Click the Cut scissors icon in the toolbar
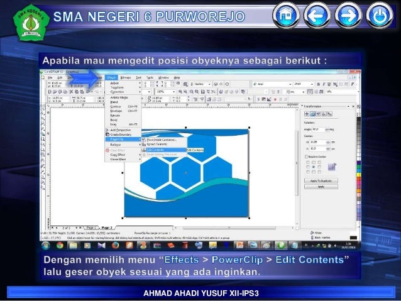 coord(71,92)
